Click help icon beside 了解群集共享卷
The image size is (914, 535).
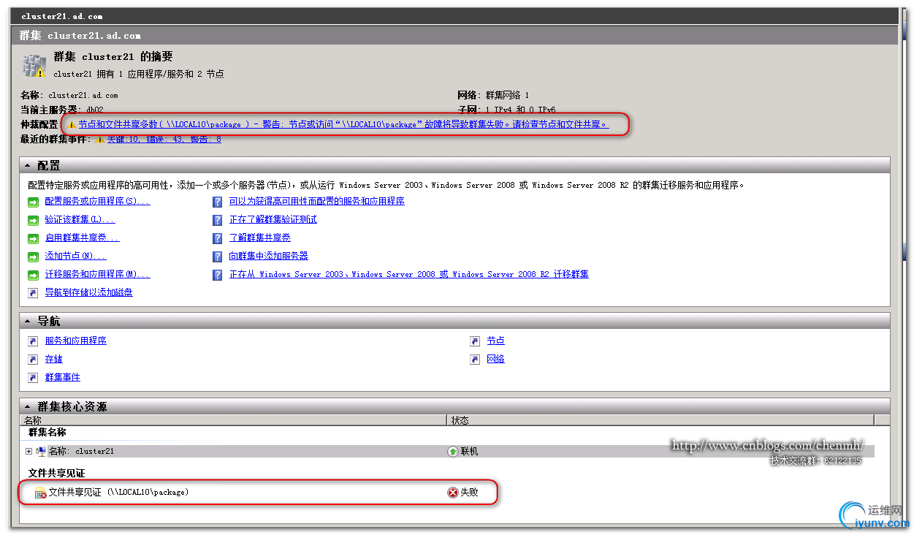217,238
